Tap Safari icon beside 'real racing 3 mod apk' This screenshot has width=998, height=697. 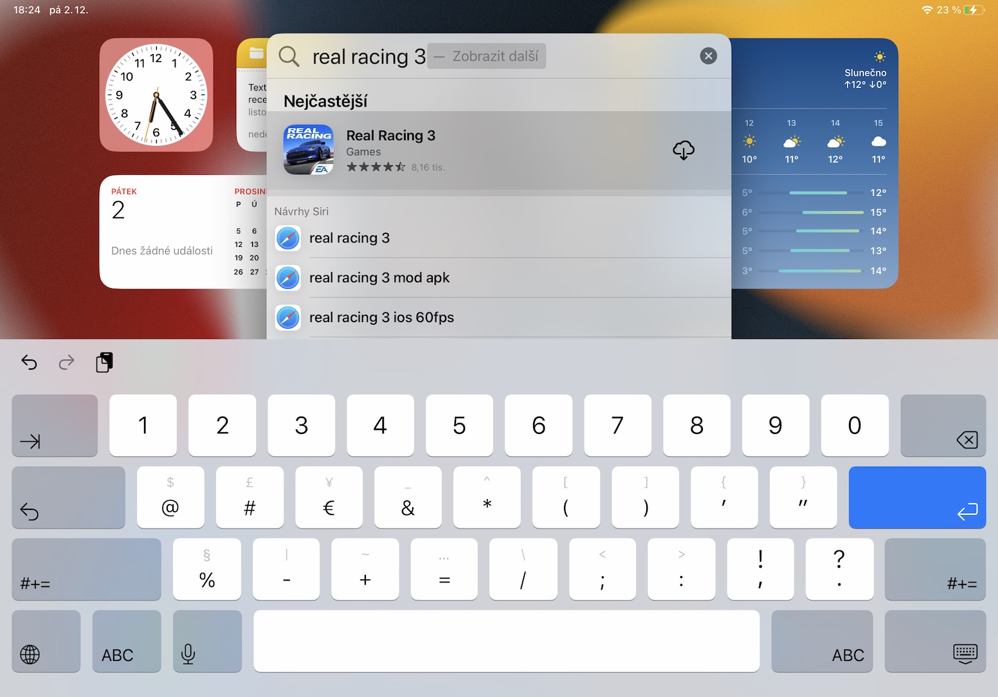pyautogui.click(x=288, y=278)
